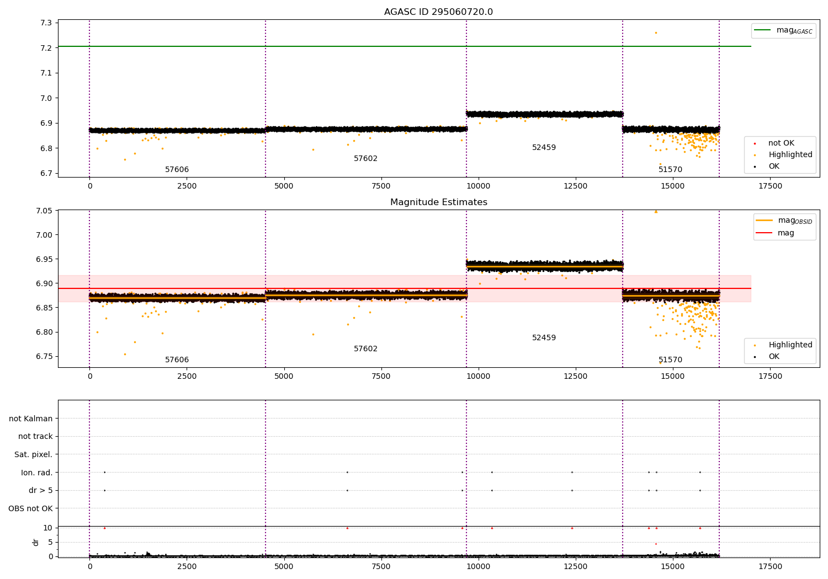Image resolution: width=828 pixels, height=579 pixels.
Task: Click the 6.75 y-axis tick label
Action: (x=44, y=356)
